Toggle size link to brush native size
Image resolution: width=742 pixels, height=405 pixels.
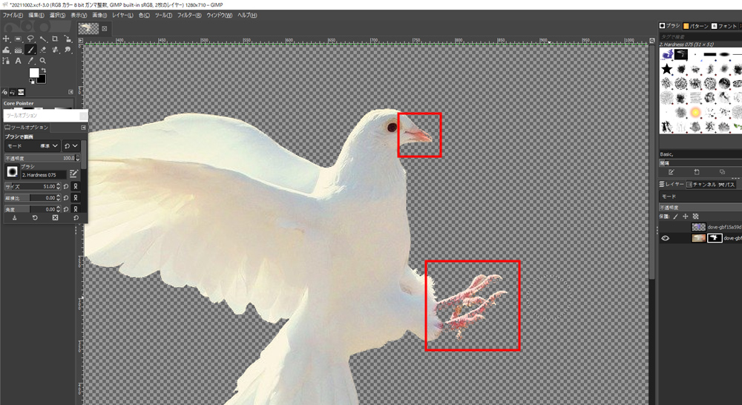[75, 186]
